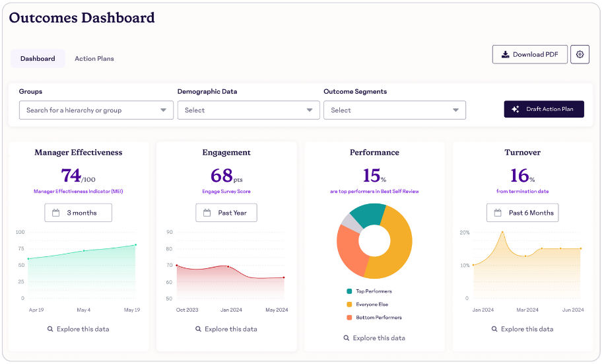The image size is (604, 364).
Task: Click the sparkle icon on Draft Action Plan
Action: (516, 109)
